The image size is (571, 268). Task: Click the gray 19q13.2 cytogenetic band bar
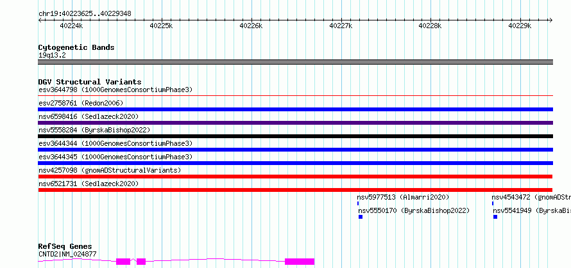(295, 62)
